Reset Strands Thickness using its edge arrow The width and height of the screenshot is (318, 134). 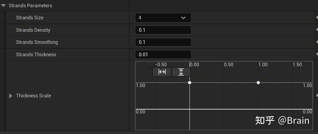pos(316,54)
